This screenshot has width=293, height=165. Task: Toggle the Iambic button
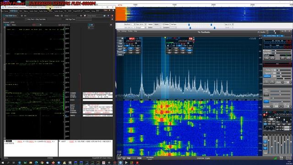pyautogui.click(x=271, y=82)
